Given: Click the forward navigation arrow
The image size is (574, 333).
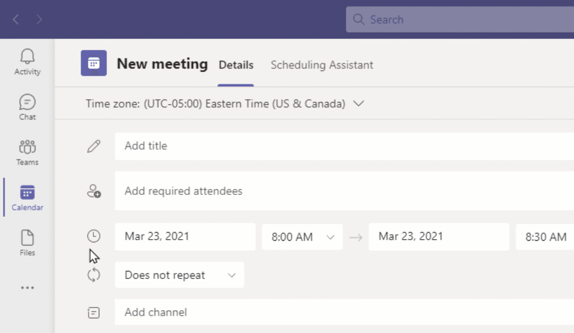Looking at the screenshot, I should 39,19.
